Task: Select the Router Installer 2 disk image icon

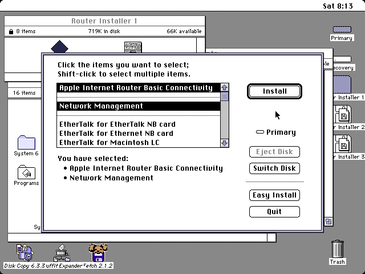Action: click(x=342, y=114)
